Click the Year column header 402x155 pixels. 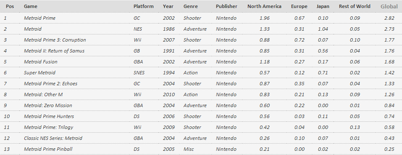(168, 6)
